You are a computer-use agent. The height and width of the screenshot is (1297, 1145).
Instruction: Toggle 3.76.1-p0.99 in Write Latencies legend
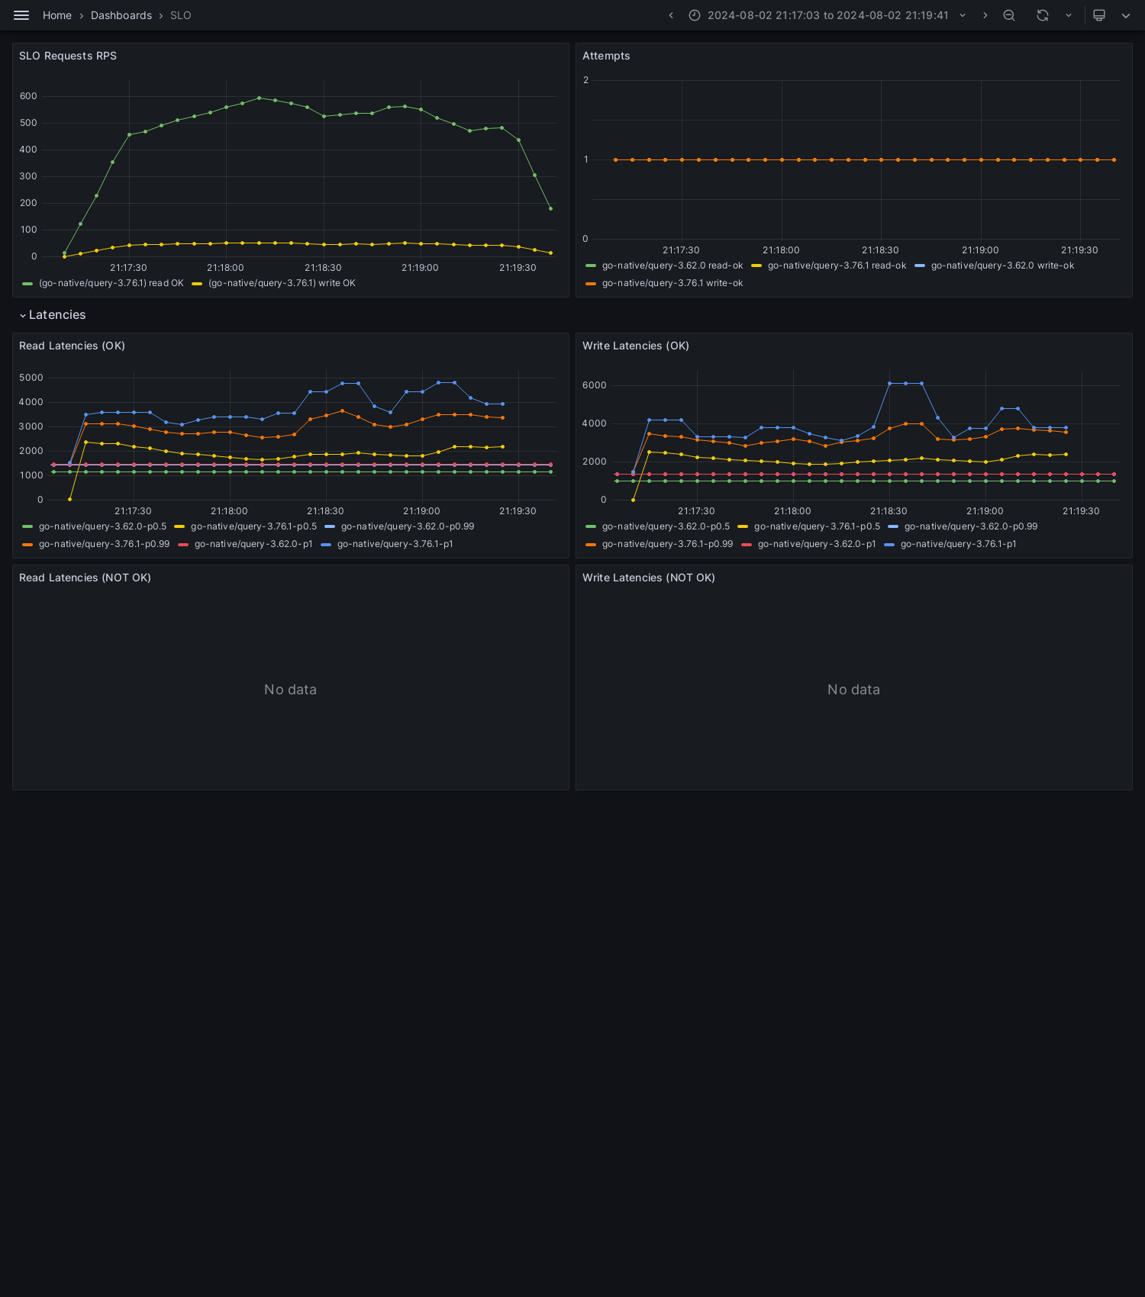(667, 544)
